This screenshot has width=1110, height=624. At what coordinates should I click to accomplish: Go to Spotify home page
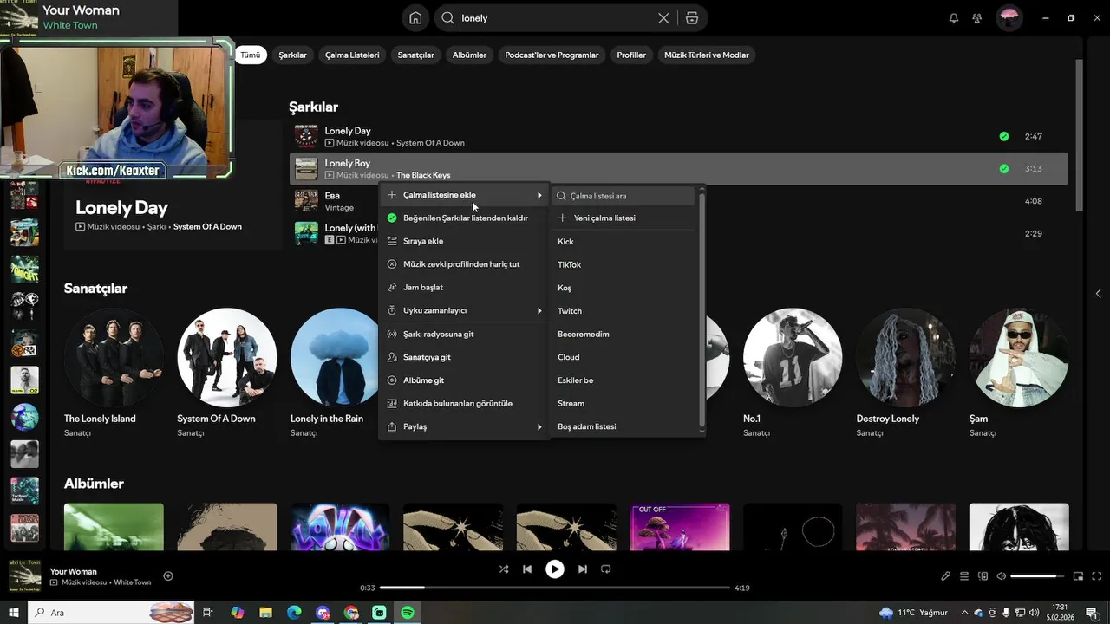point(415,18)
